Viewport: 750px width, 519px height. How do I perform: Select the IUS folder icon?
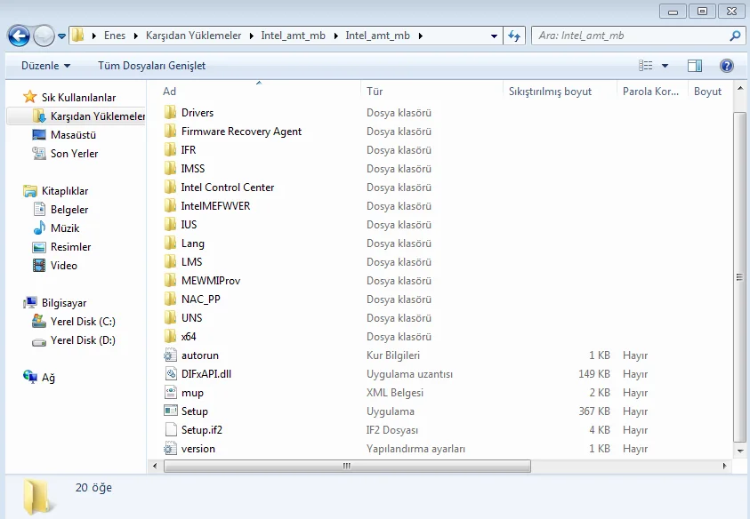coord(170,224)
